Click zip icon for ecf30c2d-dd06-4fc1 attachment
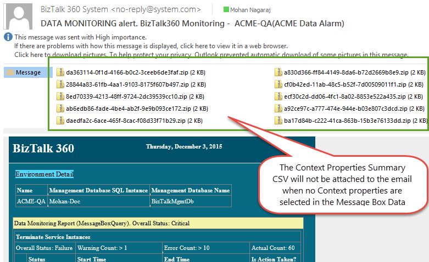 [278, 96]
